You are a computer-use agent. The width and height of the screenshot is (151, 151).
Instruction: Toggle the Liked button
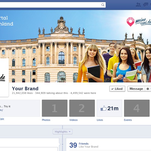click(x=117, y=89)
